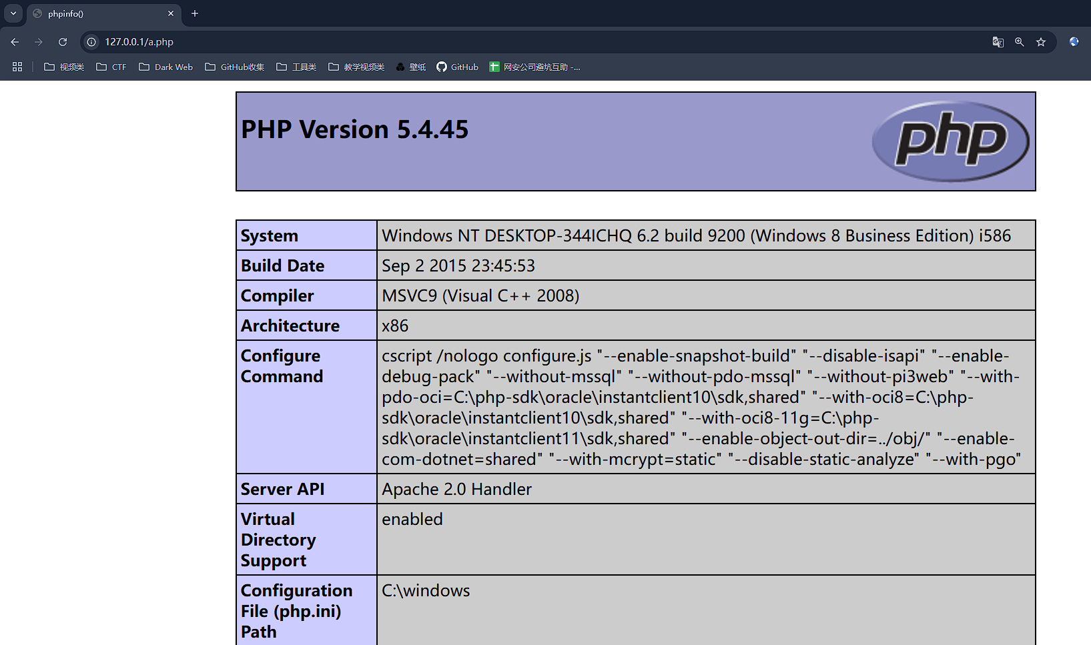Screen dimensions: 1091x645
Task: Open the 工具类 bookmark folder
Action: 296,67
